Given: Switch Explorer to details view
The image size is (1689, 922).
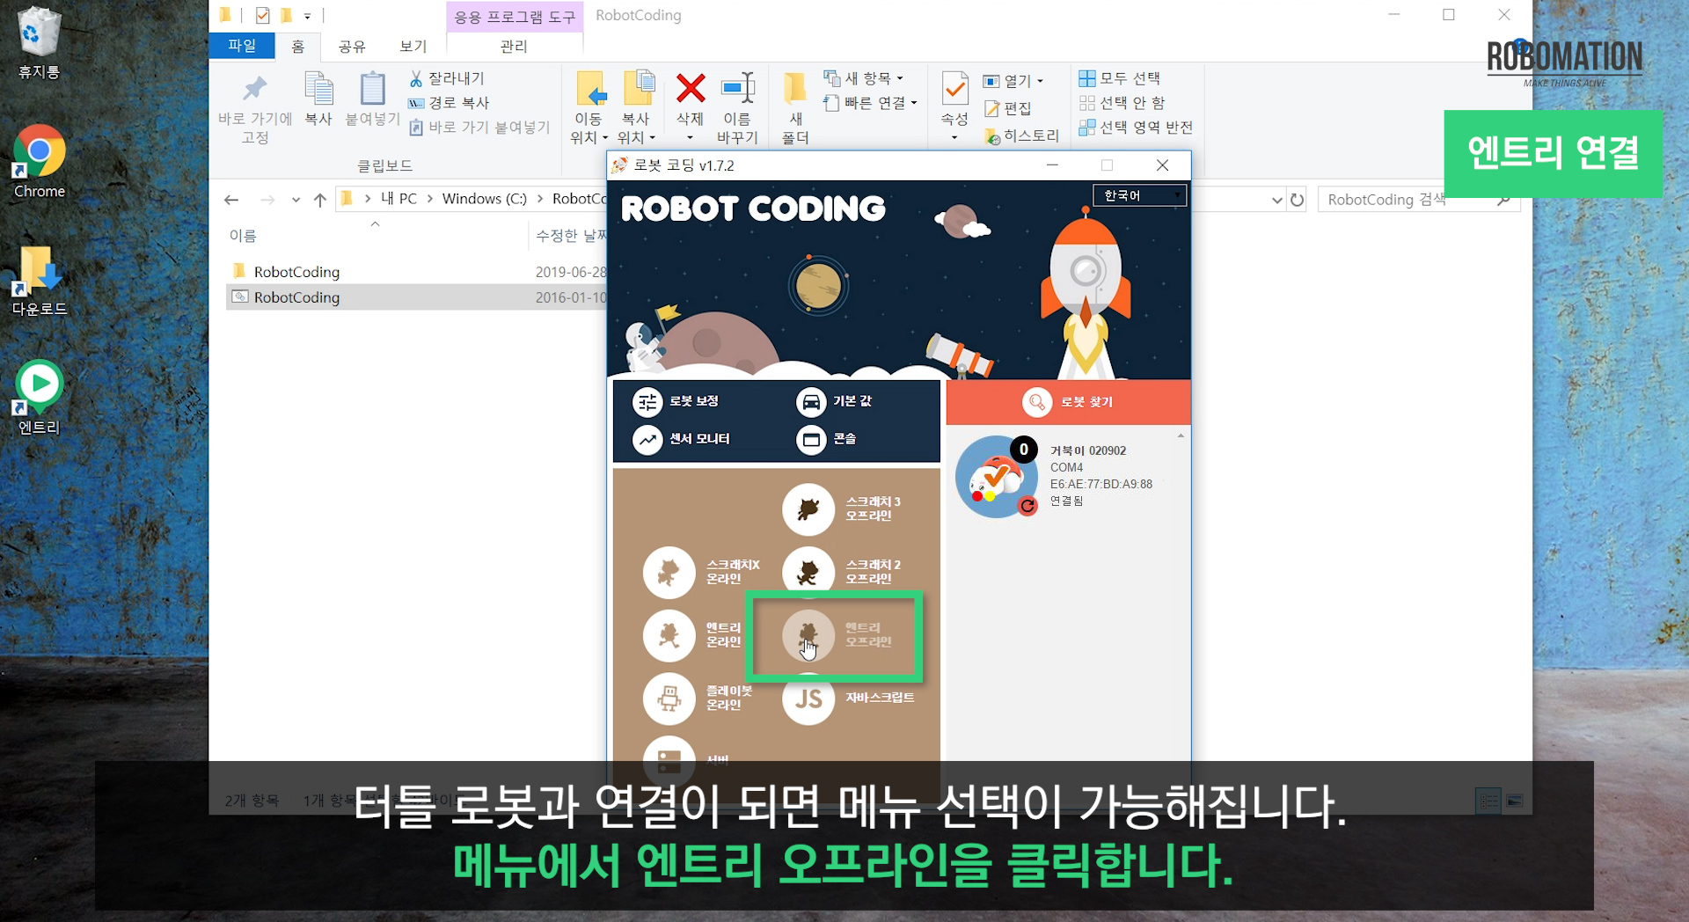Looking at the screenshot, I should pos(1488,801).
